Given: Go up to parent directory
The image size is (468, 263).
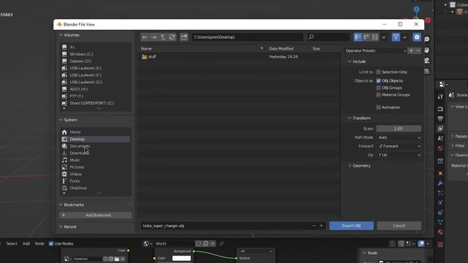Looking at the screenshot, I should [x=163, y=37].
